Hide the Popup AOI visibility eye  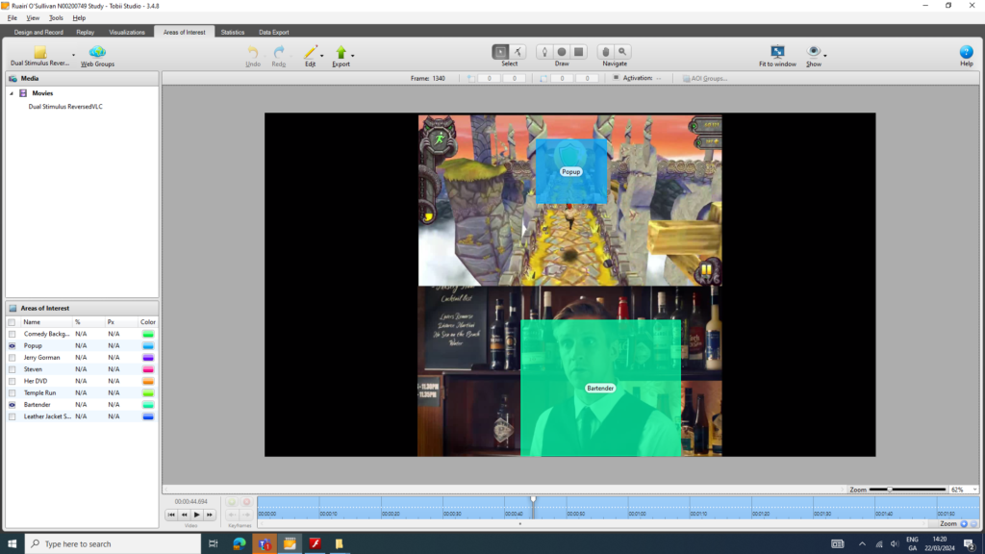[x=12, y=345]
